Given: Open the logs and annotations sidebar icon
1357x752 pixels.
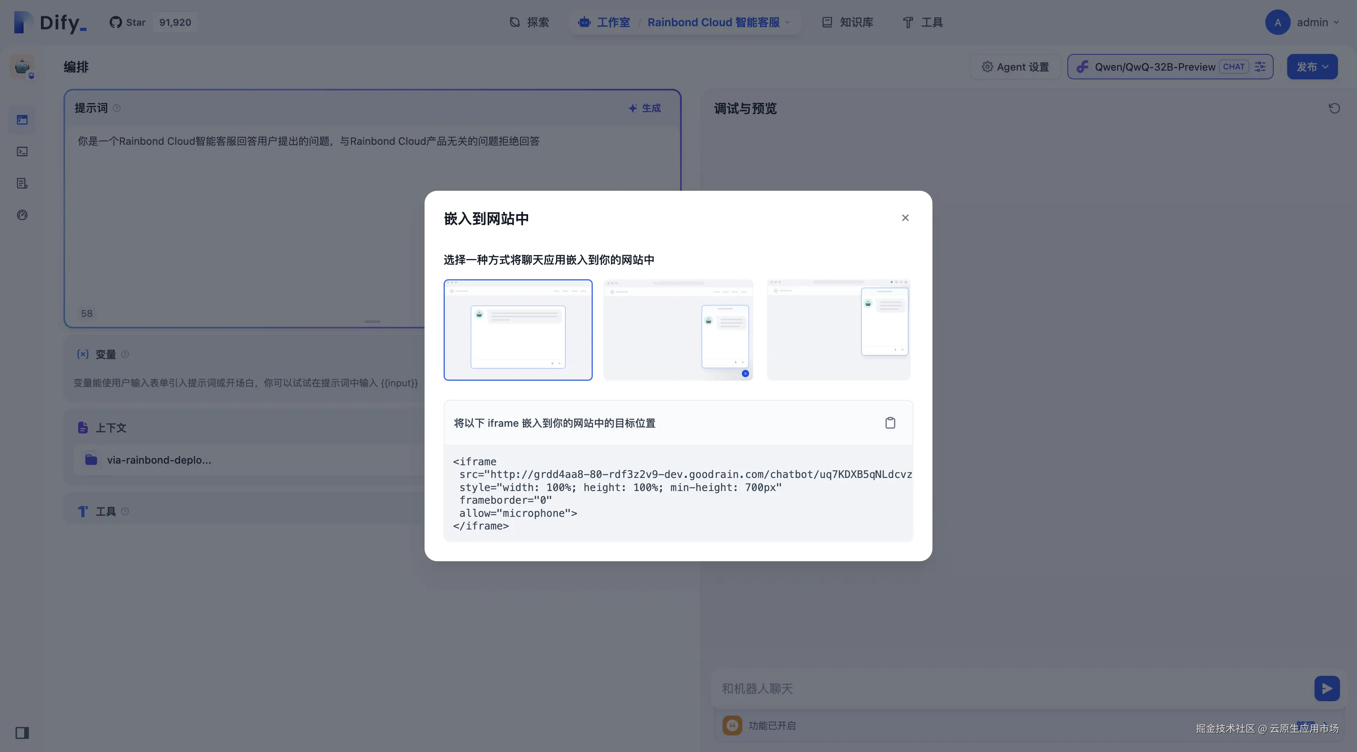Looking at the screenshot, I should coord(22,183).
